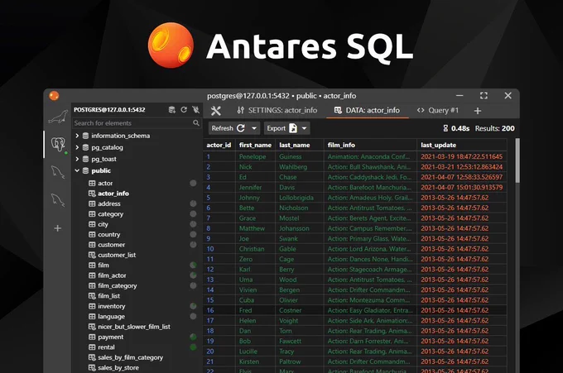Click the table icon beside address

[92, 203]
